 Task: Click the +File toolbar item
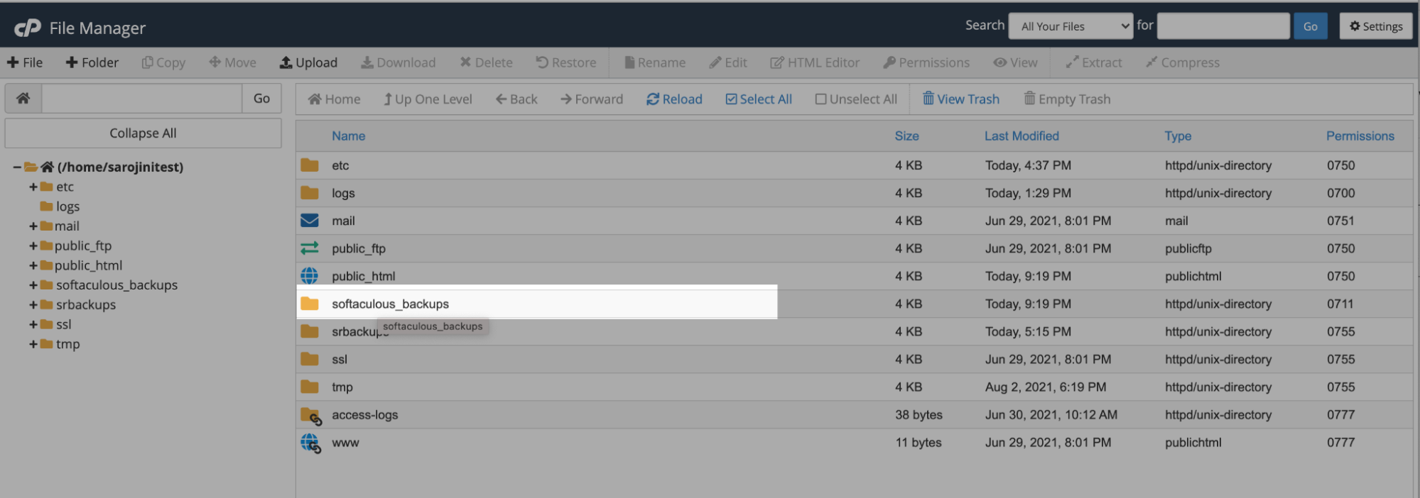[x=25, y=62]
